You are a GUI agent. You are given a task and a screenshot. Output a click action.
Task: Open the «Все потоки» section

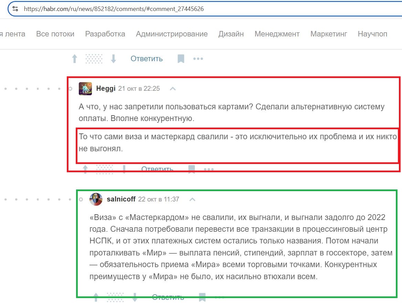(55, 34)
